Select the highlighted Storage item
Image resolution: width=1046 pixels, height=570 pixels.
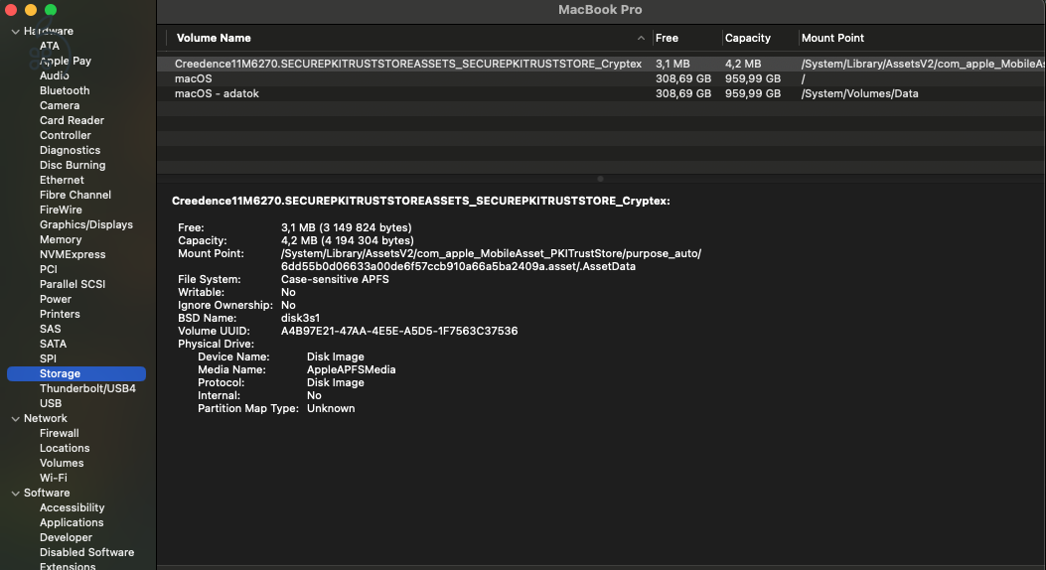76,374
